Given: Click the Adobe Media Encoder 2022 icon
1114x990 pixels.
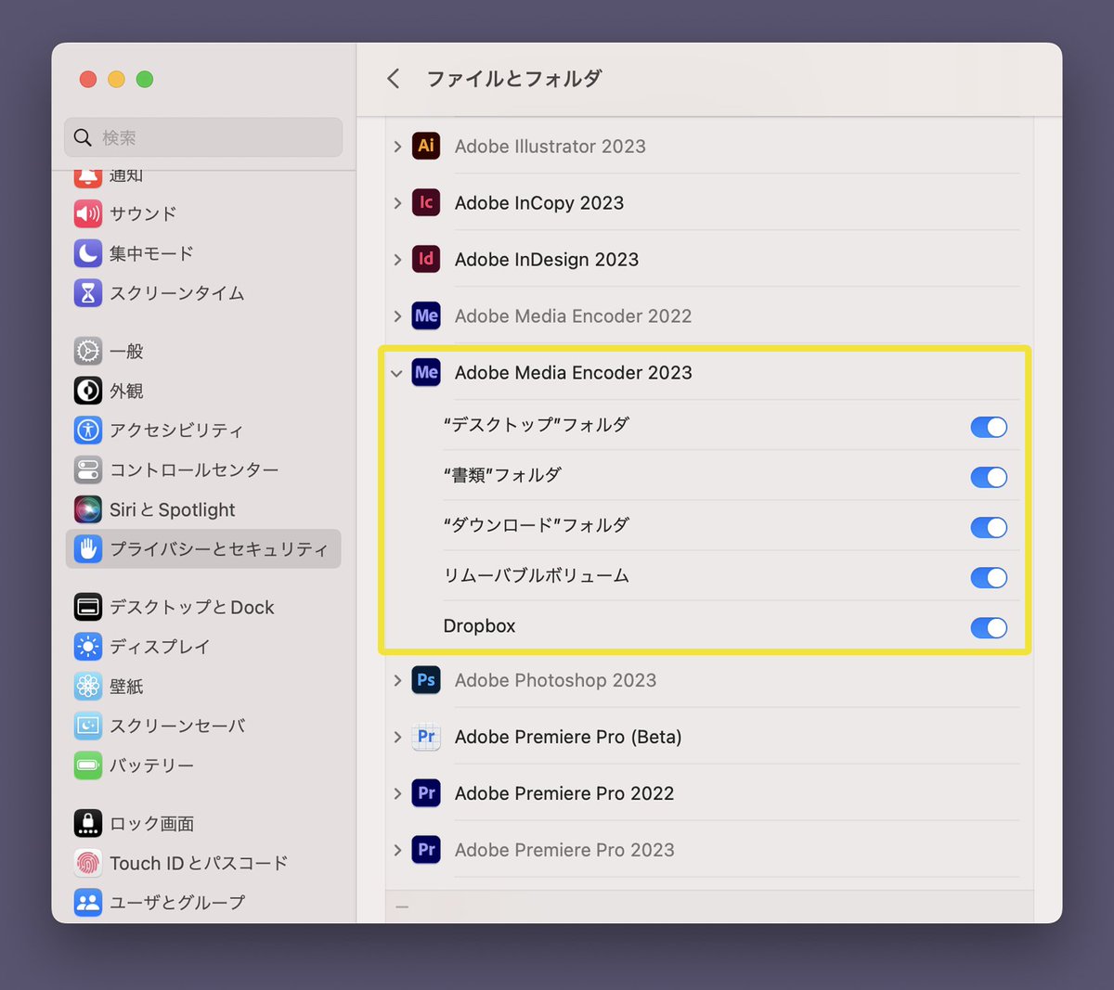Looking at the screenshot, I should pos(426,315).
